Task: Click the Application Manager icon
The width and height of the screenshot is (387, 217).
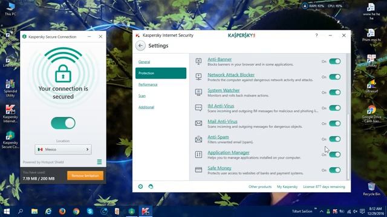Action: click(x=199, y=154)
